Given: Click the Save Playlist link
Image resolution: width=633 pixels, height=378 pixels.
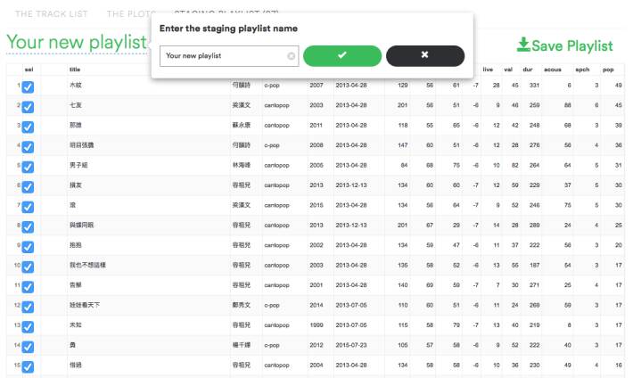Looking at the screenshot, I should (x=564, y=45).
